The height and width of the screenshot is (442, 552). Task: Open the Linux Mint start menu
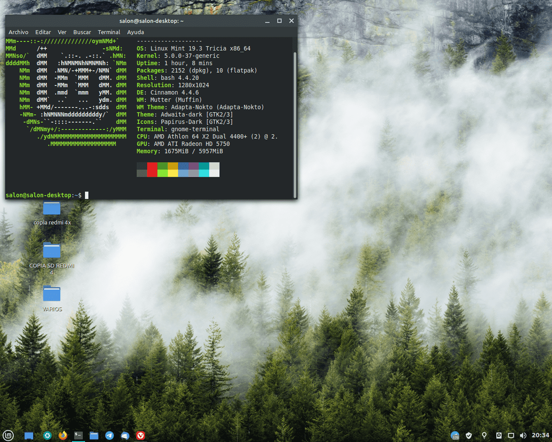[x=9, y=435]
